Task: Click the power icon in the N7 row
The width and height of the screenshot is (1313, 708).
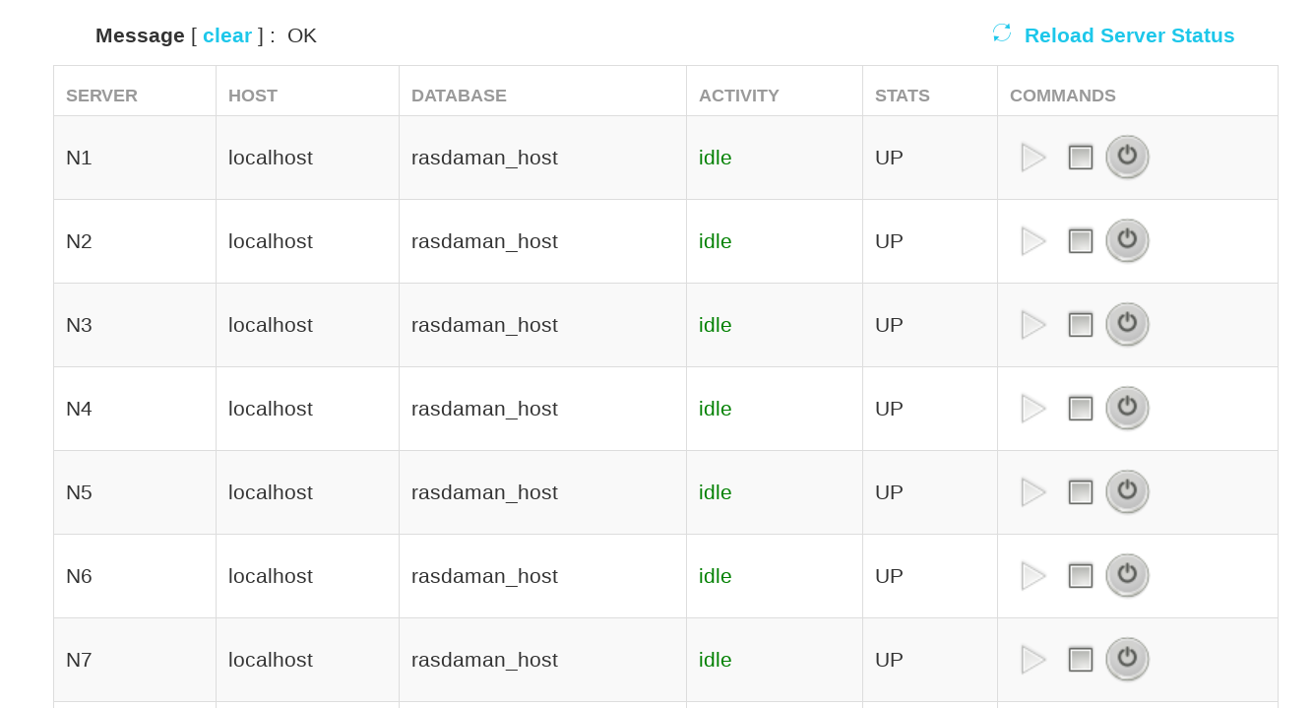Action: tap(1127, 659)
